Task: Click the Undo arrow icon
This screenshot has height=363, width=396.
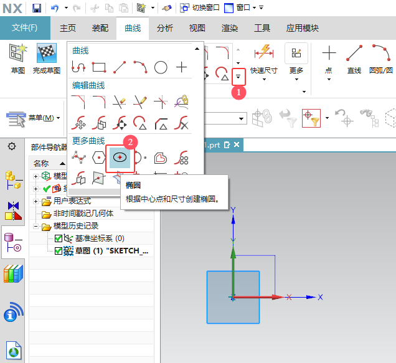Action: tap(55, 8)
